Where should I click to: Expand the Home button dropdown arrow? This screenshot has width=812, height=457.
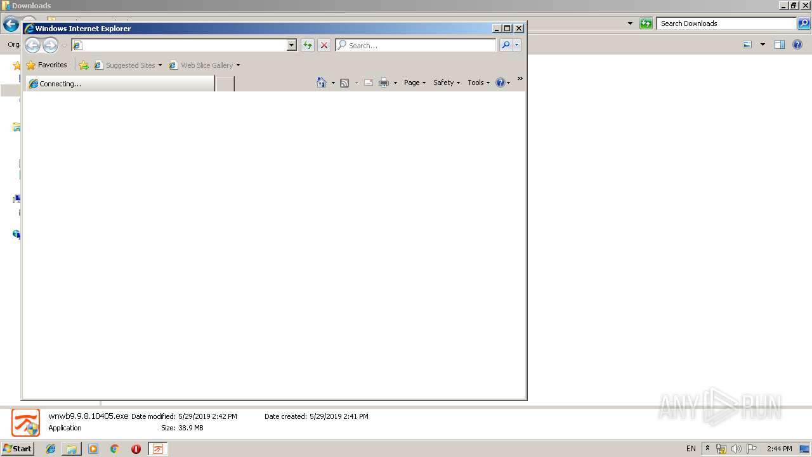click(333, 83)
